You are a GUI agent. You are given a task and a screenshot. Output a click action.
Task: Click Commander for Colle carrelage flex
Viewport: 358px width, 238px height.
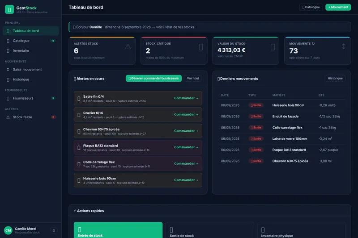click(x=186, y=164)
